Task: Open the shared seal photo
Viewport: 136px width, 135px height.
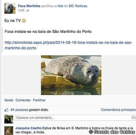Action: coord(71,75)
